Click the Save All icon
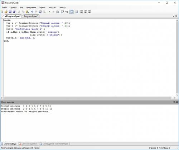Viewport: 179px width, 150px height. click(14, 12)
